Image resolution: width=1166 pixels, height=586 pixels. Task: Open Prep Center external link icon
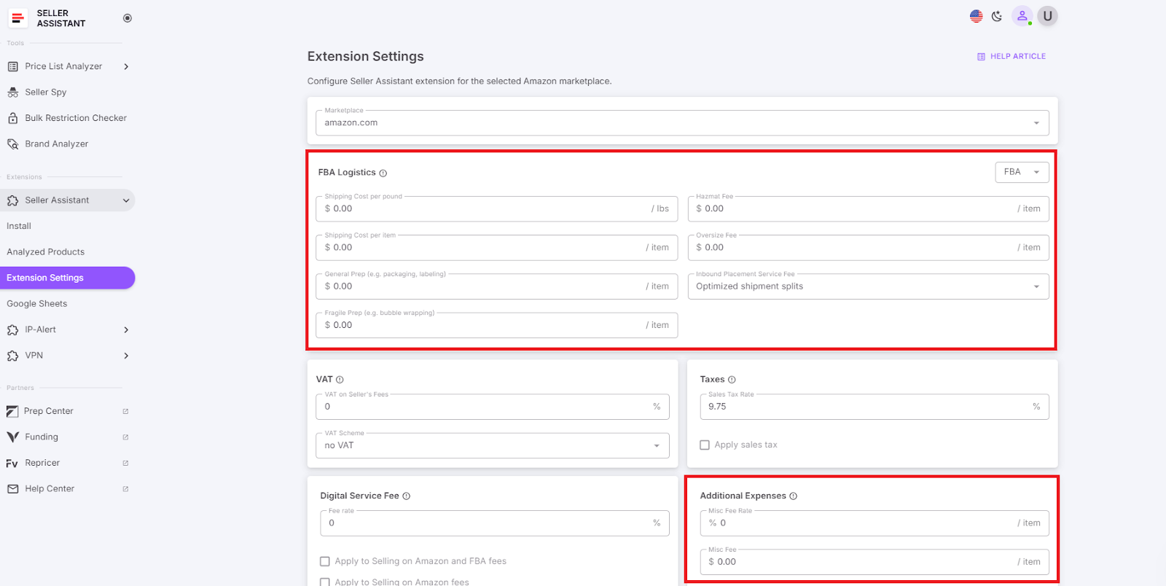click(125, 412)
